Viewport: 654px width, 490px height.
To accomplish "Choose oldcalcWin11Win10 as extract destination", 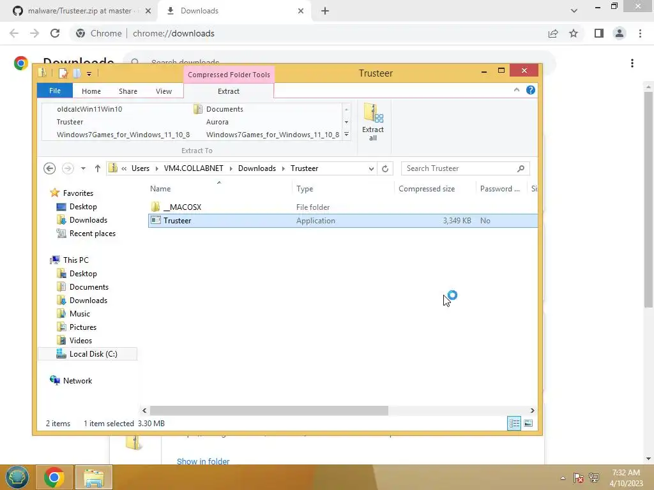I will pyautogui.click(x=89, y=109).
